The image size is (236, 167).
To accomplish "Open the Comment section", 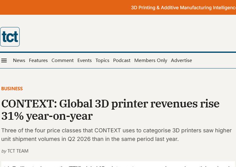I will tap(62, 60).
